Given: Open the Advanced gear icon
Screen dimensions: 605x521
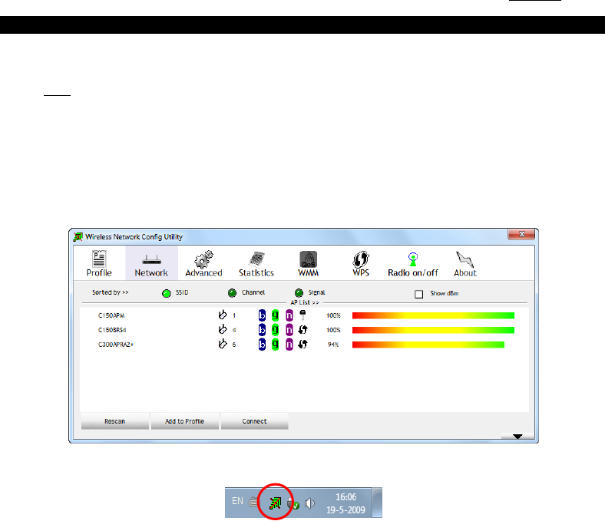Looking at the screenshot, I should [x=203, y=259].
